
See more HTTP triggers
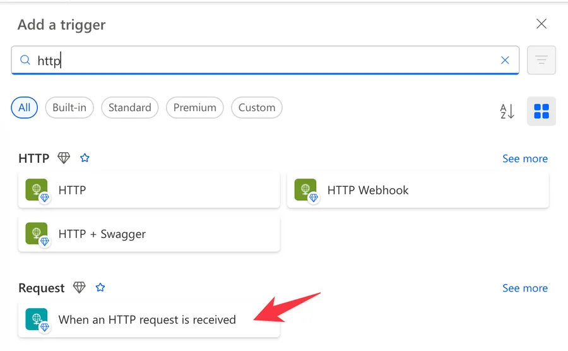point(524,158)
